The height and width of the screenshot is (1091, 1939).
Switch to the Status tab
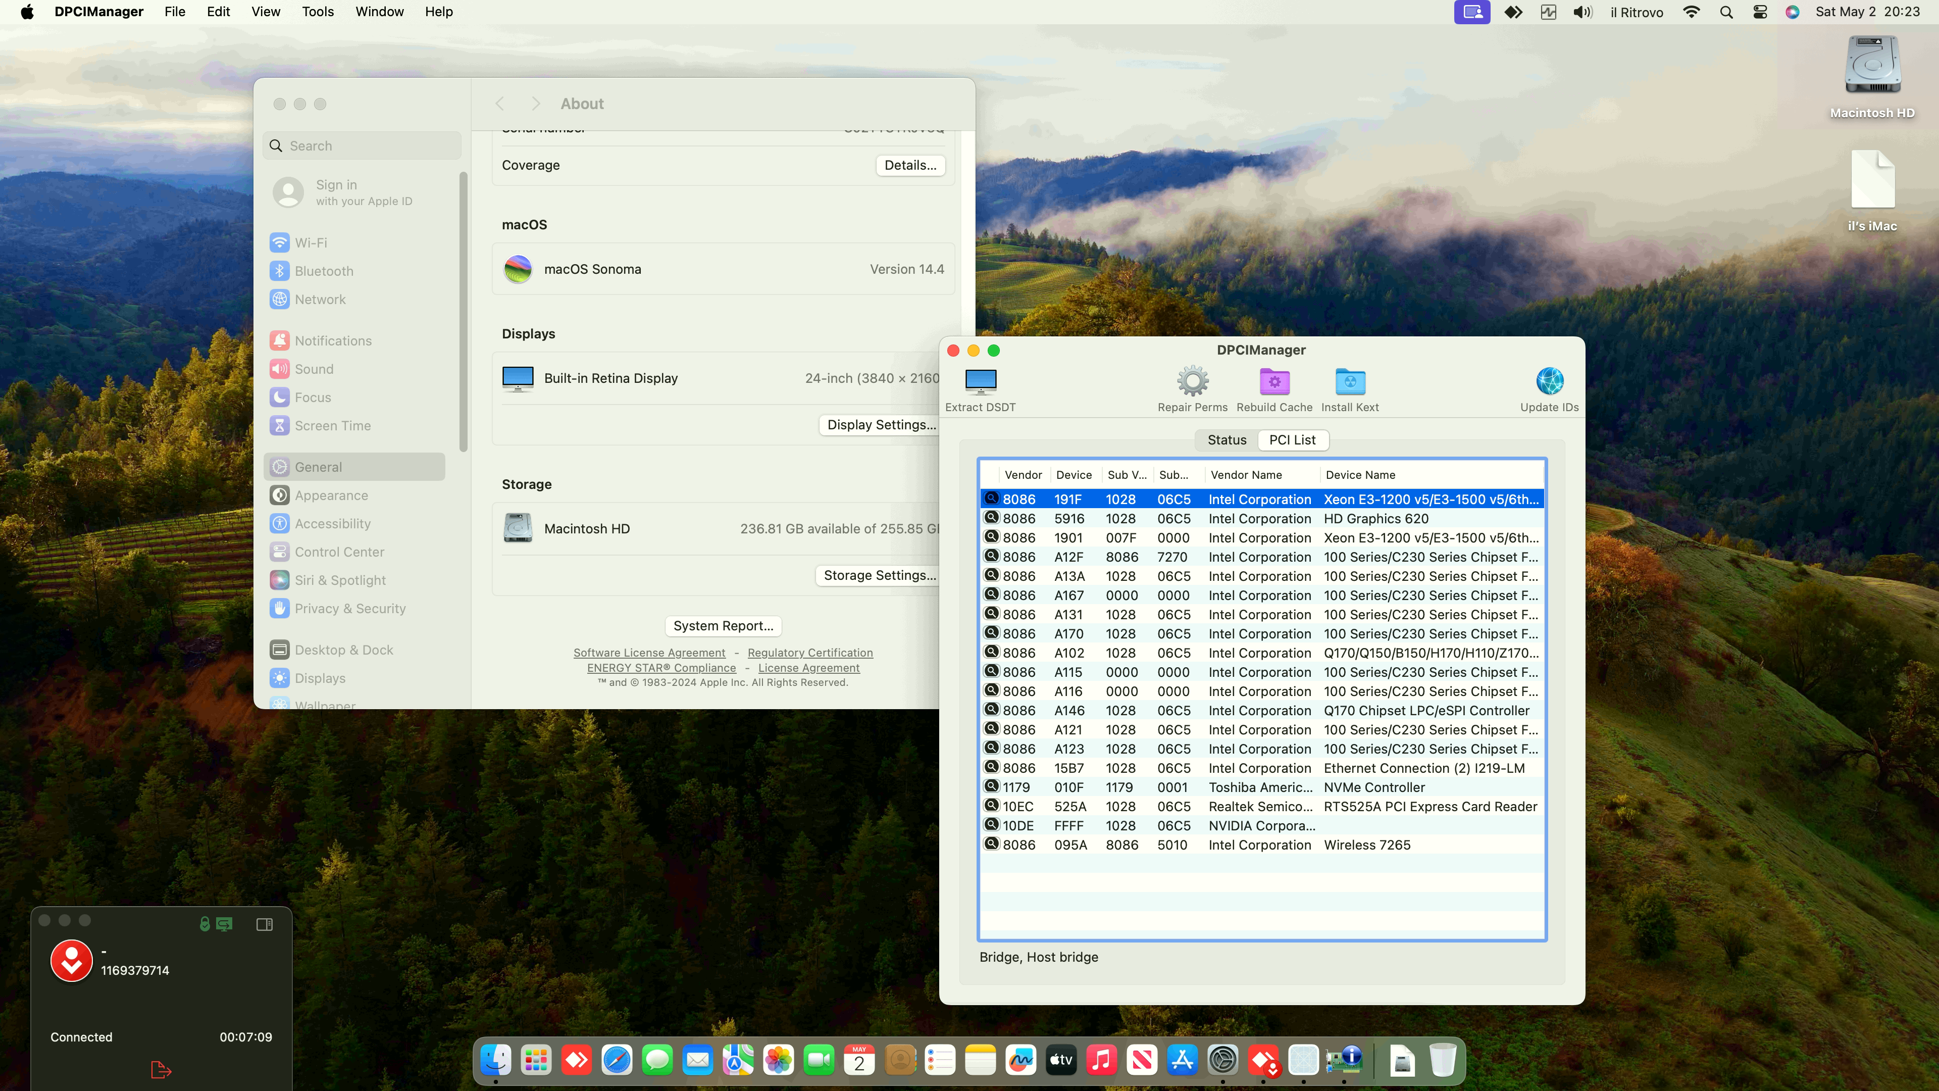coord(1226,440)
